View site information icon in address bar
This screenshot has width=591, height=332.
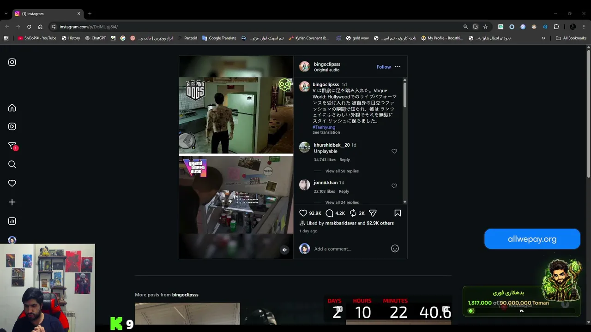tap(54, 27)
